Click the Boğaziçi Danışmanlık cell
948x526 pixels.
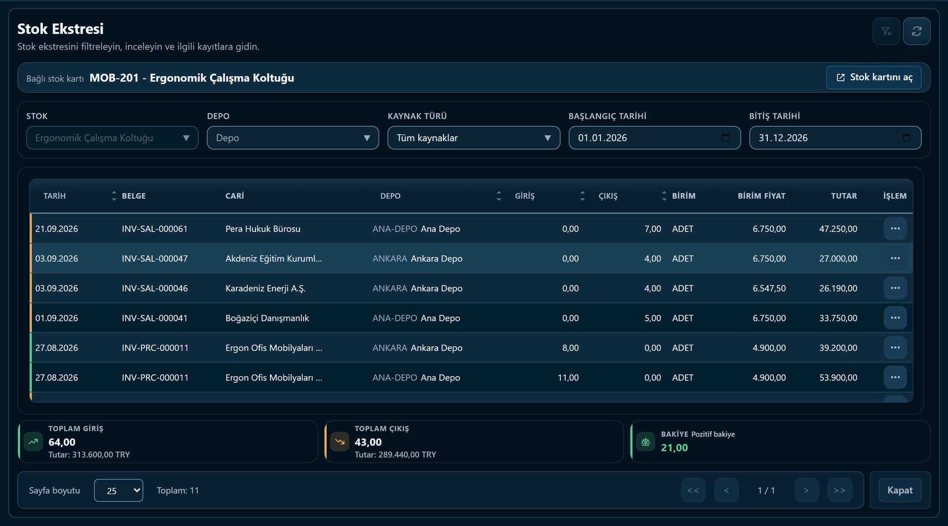point(267,318)
